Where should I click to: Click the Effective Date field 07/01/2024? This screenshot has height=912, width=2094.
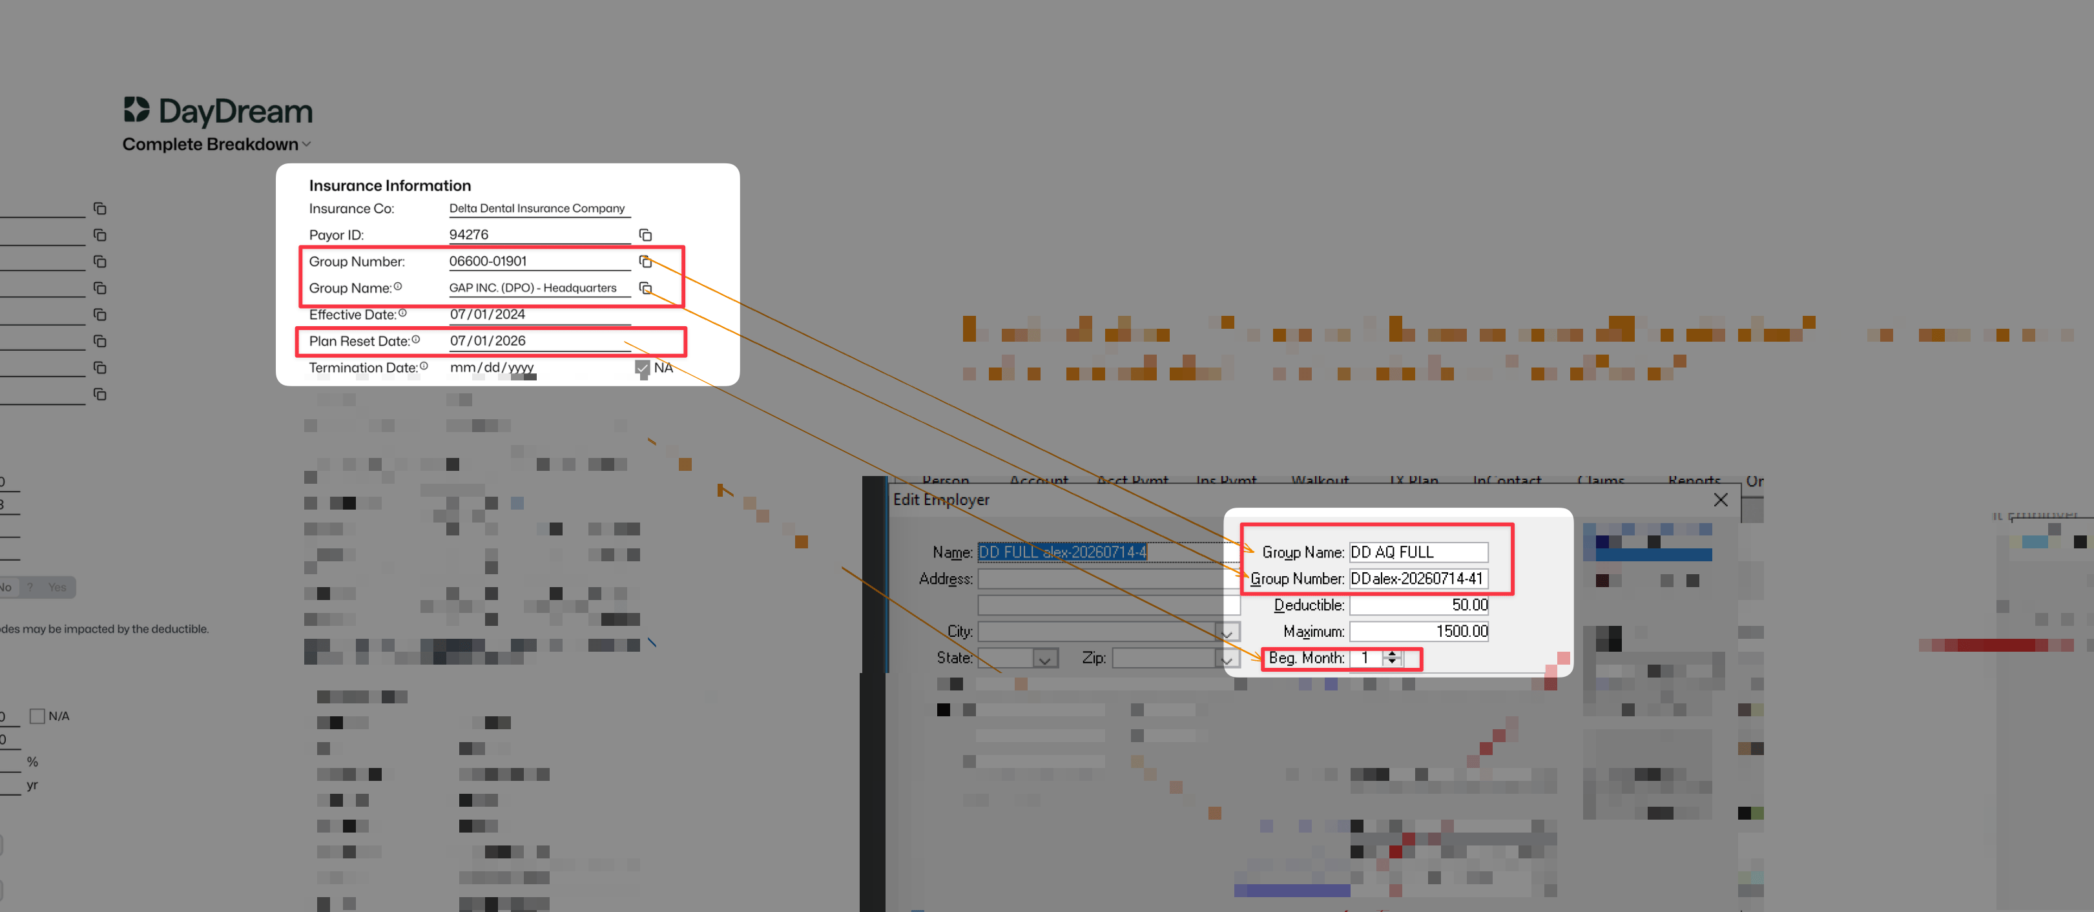coord(540,315)
